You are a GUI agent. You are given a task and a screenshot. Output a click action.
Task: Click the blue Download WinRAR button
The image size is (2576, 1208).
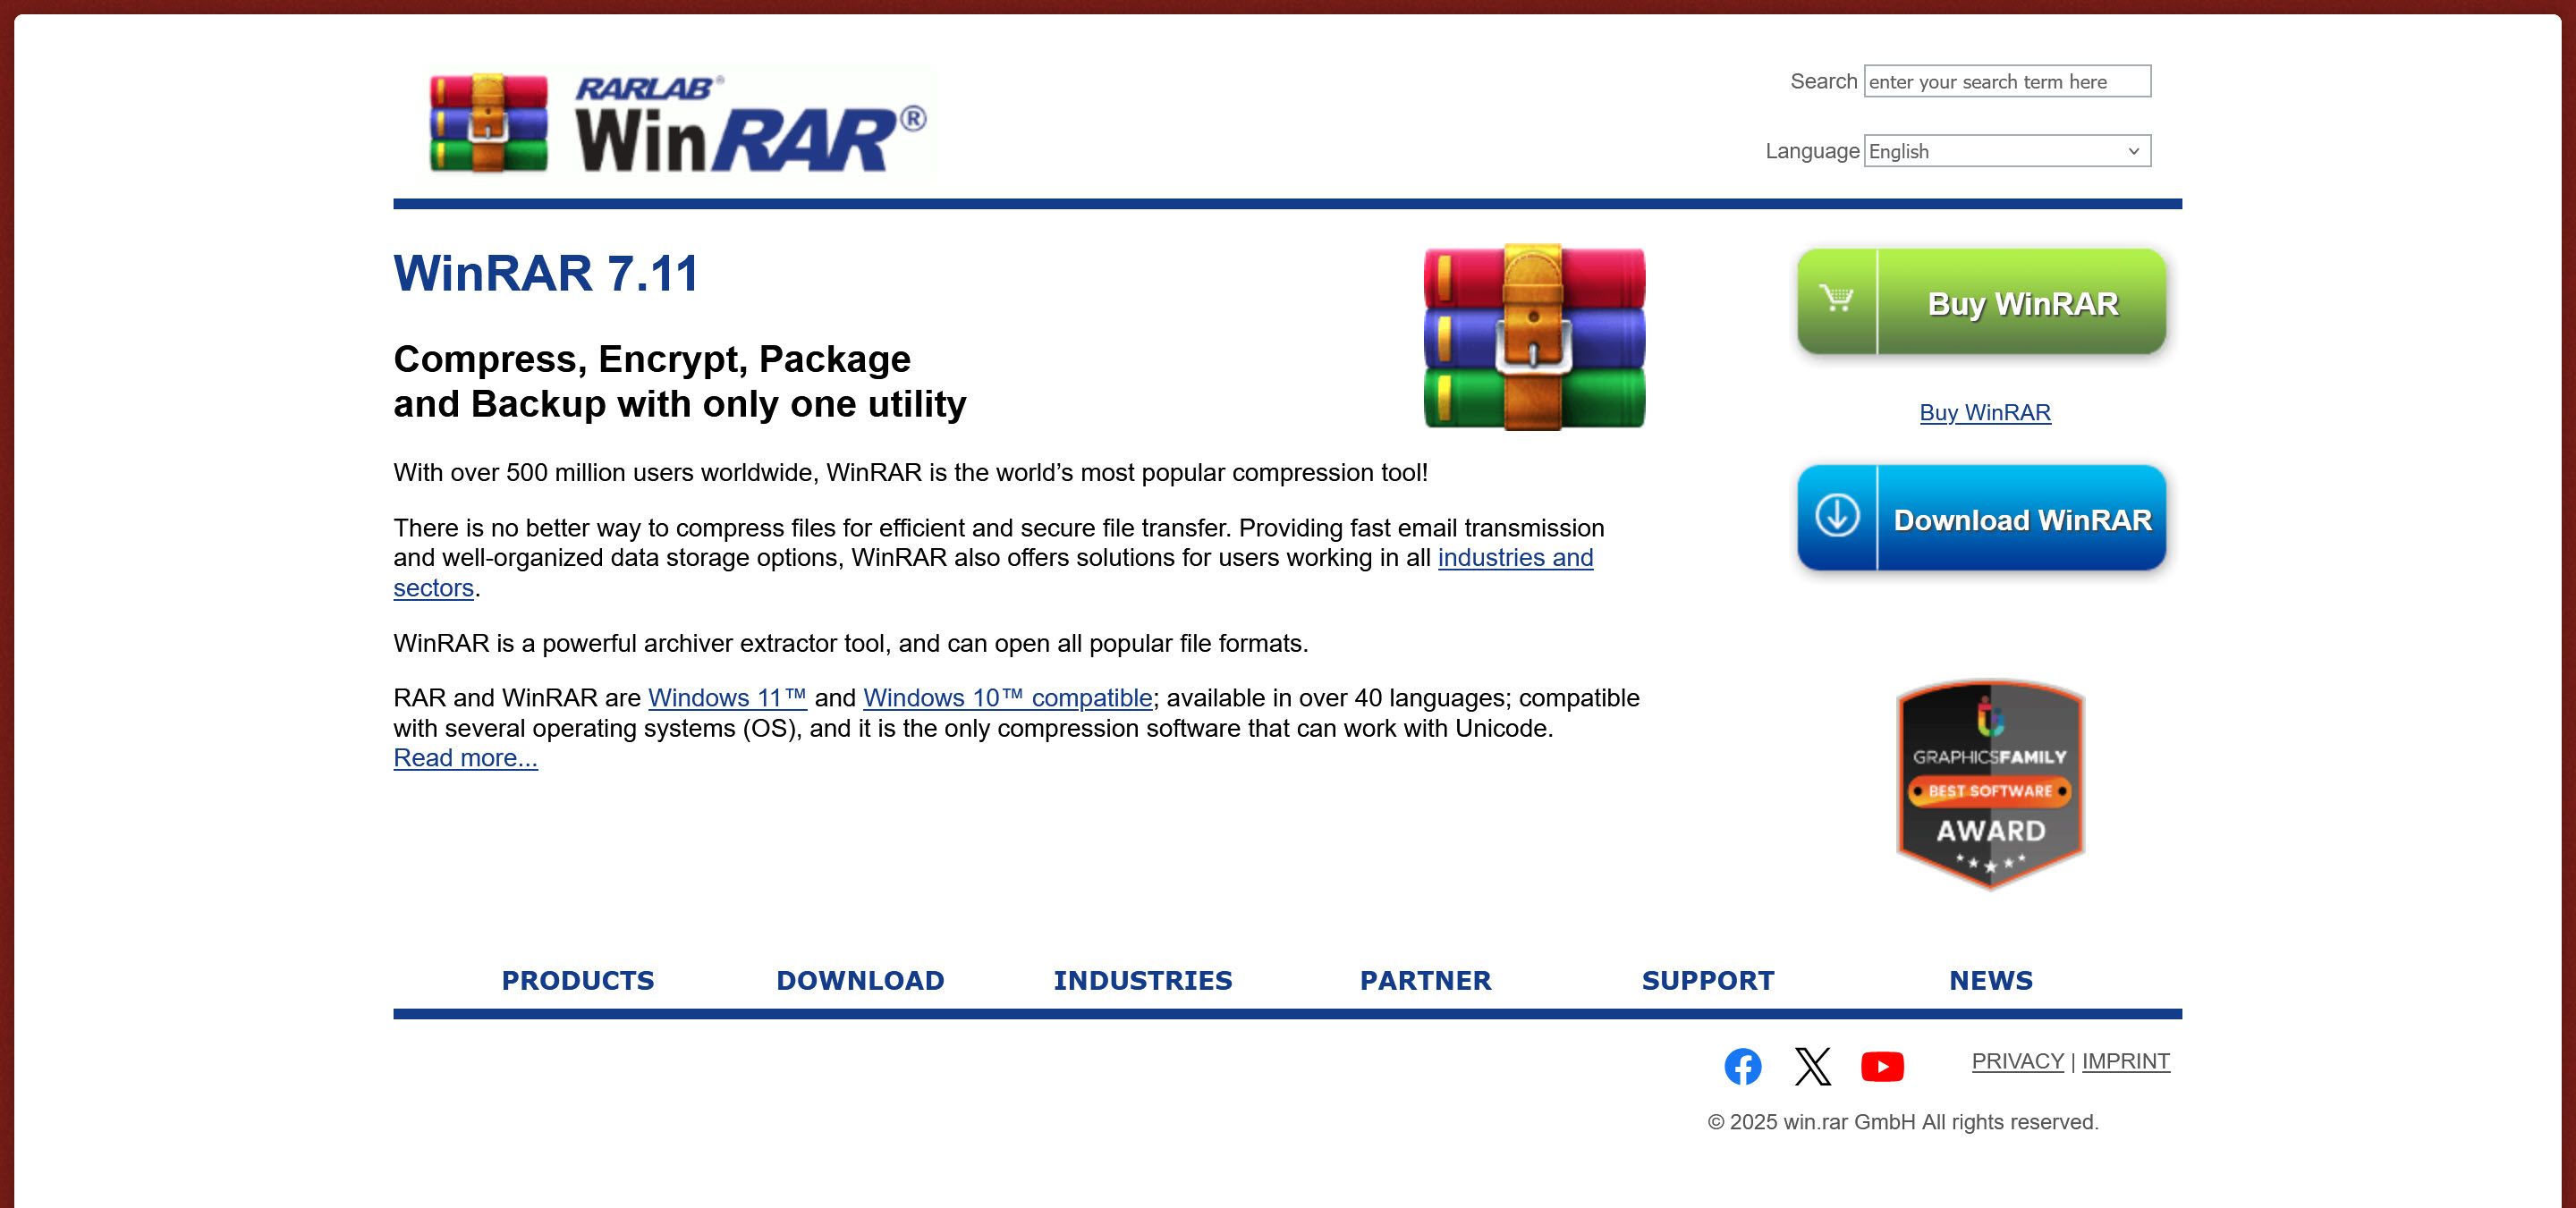[1981, 518]
